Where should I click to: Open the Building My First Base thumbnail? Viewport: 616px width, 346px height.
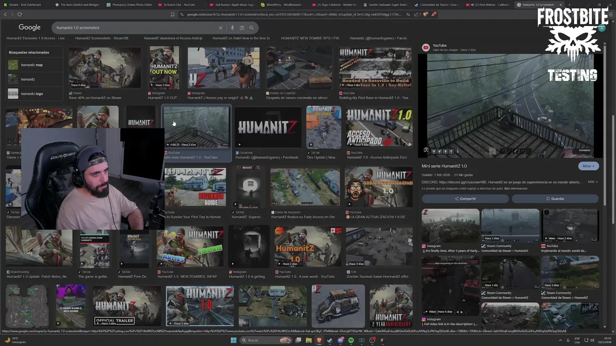click(x=375, y=68)
